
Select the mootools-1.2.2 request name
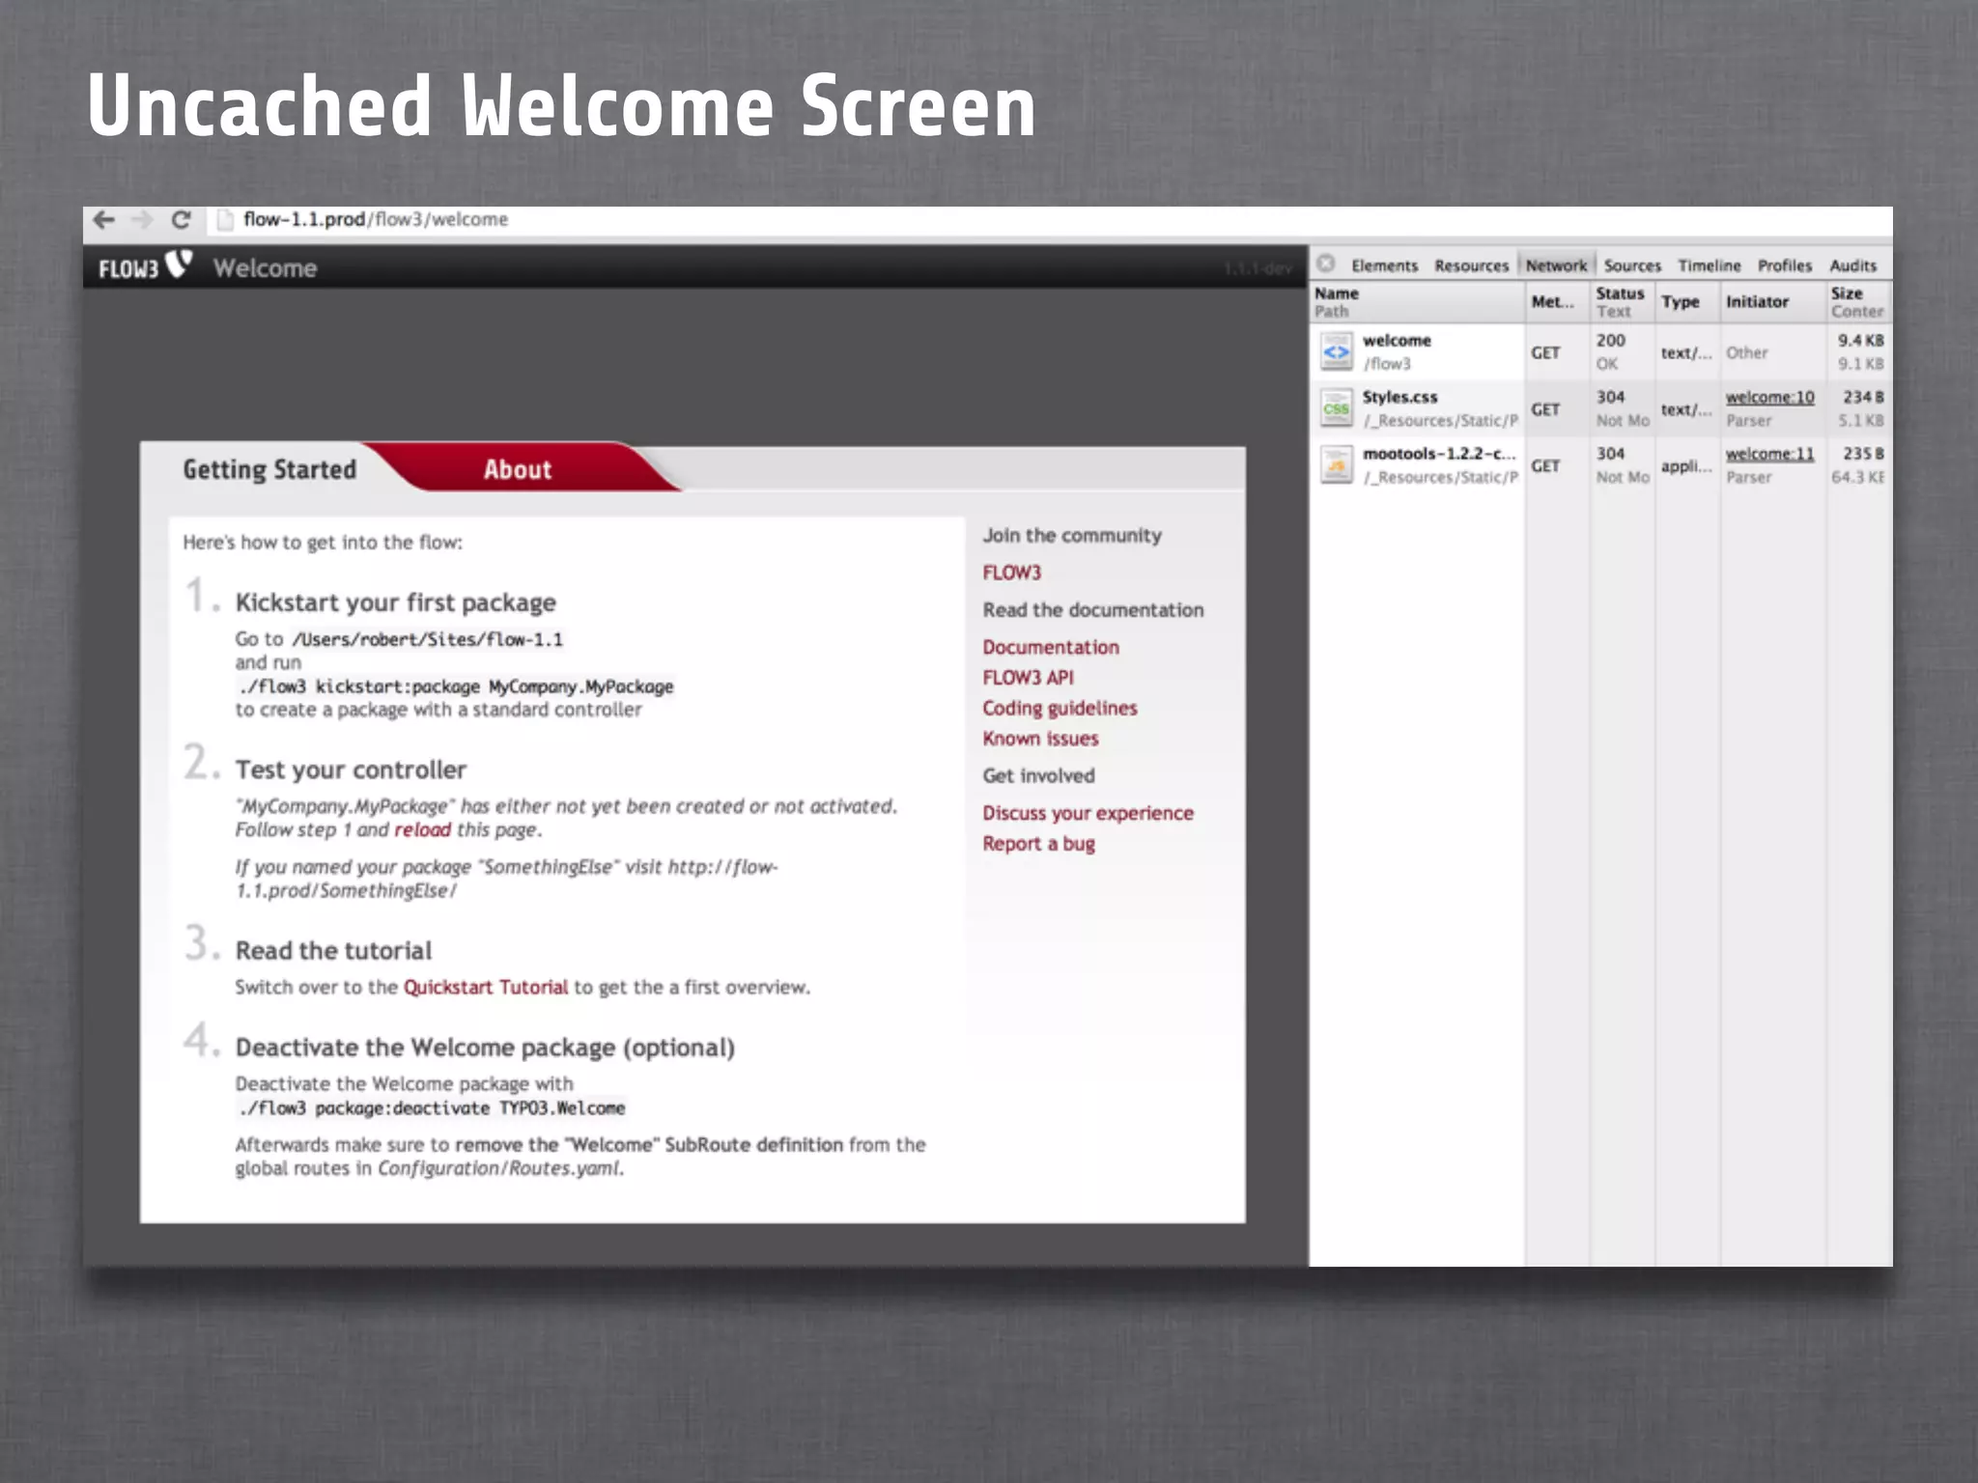tap(1439, 454)
